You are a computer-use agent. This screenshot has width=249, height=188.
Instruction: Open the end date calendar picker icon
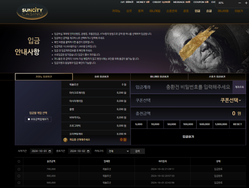88,151
